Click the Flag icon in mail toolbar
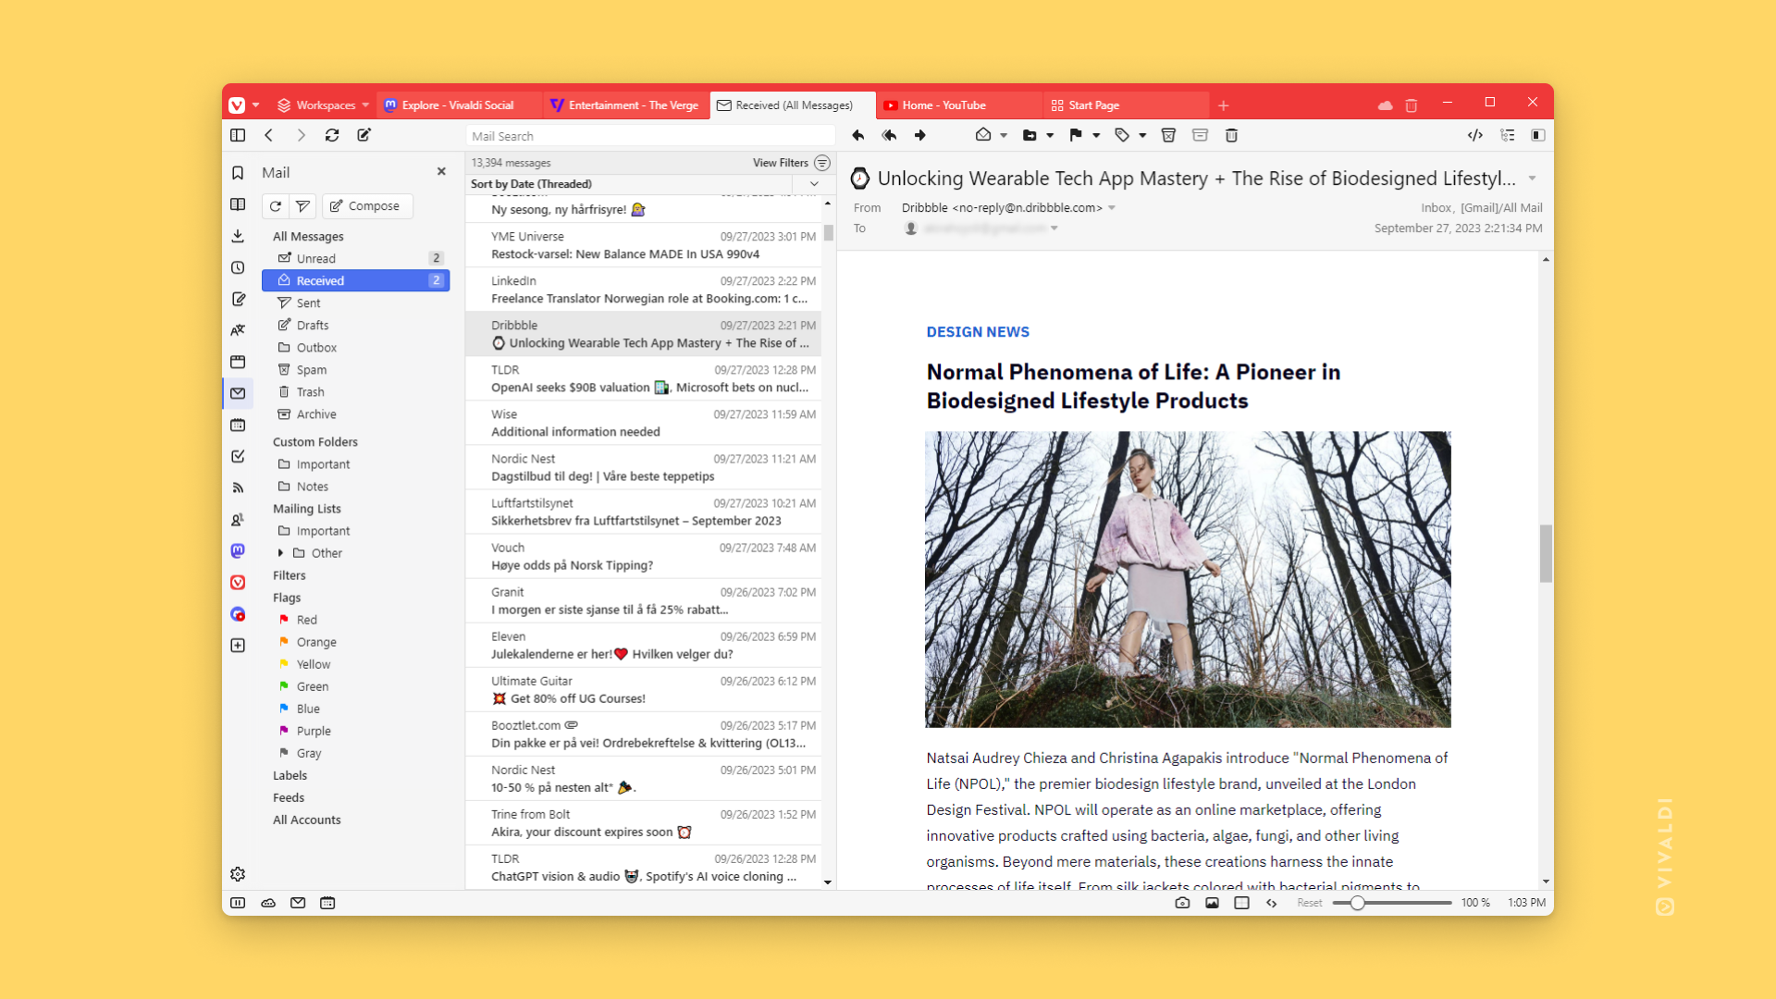This screenshot has width=1776, height=999. click(x=1075, y=134)
